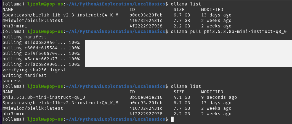This screenshot has width=292, height=124.
Task: Click the "9 seconds ago" modified text
Action: point(219,97)
